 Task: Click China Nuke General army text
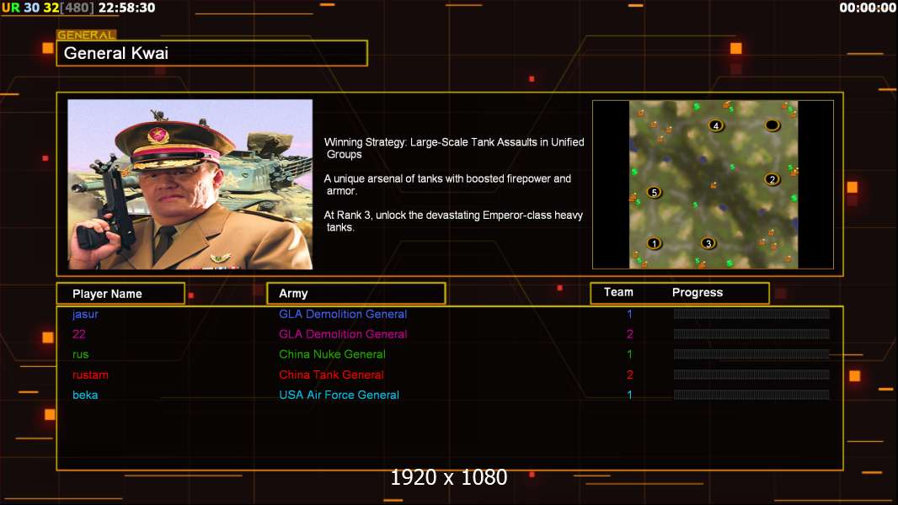(x=332, y=354)
